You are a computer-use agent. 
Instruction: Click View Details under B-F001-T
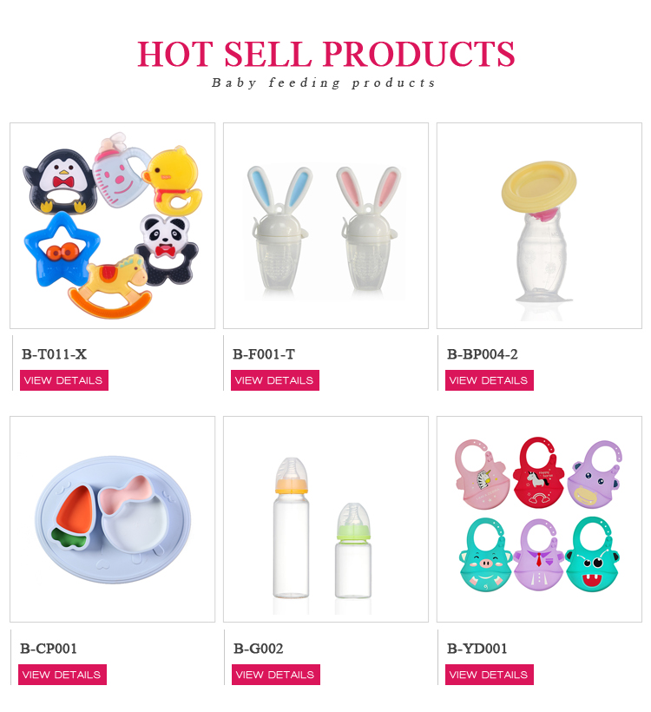[275, 380]
